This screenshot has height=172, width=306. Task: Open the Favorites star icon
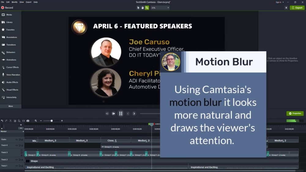3,30
